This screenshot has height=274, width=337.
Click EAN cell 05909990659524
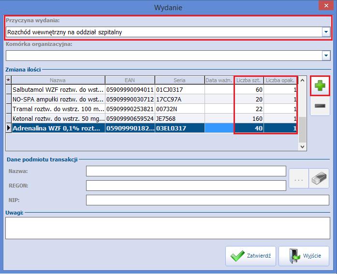pyautogui.click(x=130, y=118)
